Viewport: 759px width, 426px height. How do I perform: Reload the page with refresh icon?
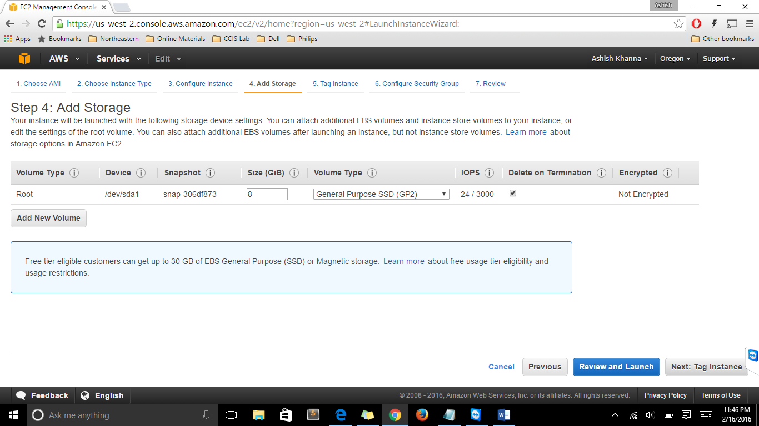(42, 24)
